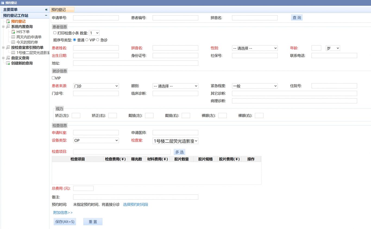Focus the 地址 input field

tap(136, 63)
